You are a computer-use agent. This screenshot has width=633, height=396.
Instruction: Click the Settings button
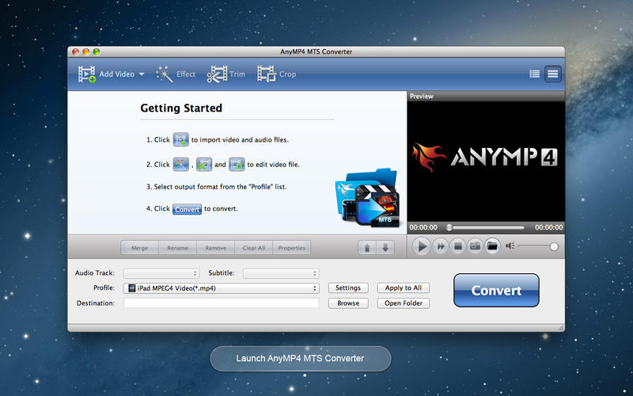[348, 287]
